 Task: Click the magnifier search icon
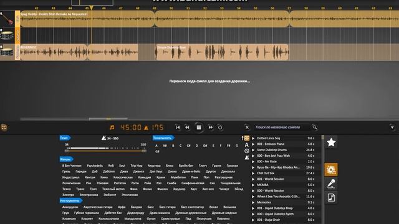(x=315, y=127)
